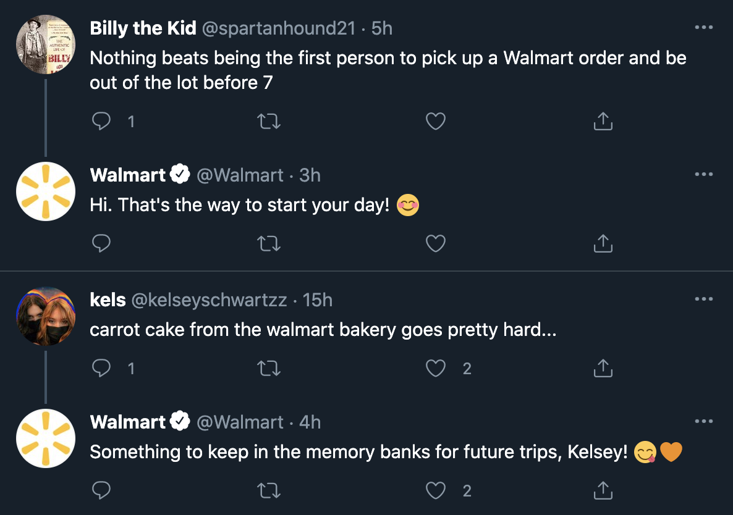Retweet kels' carrot cake tweet
The width and height of the screenshot is (733, 515).
269,369
